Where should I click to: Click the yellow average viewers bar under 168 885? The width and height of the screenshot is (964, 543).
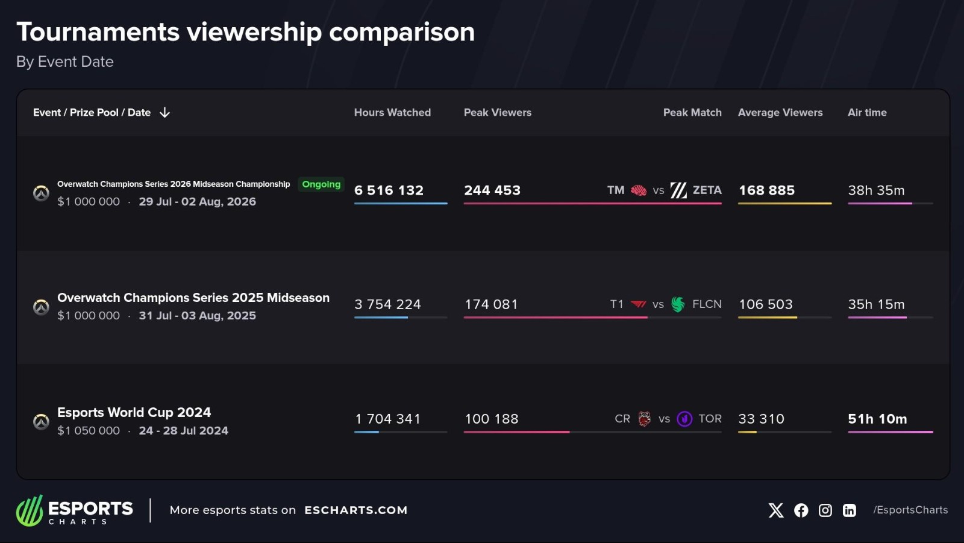click(785, 204)
